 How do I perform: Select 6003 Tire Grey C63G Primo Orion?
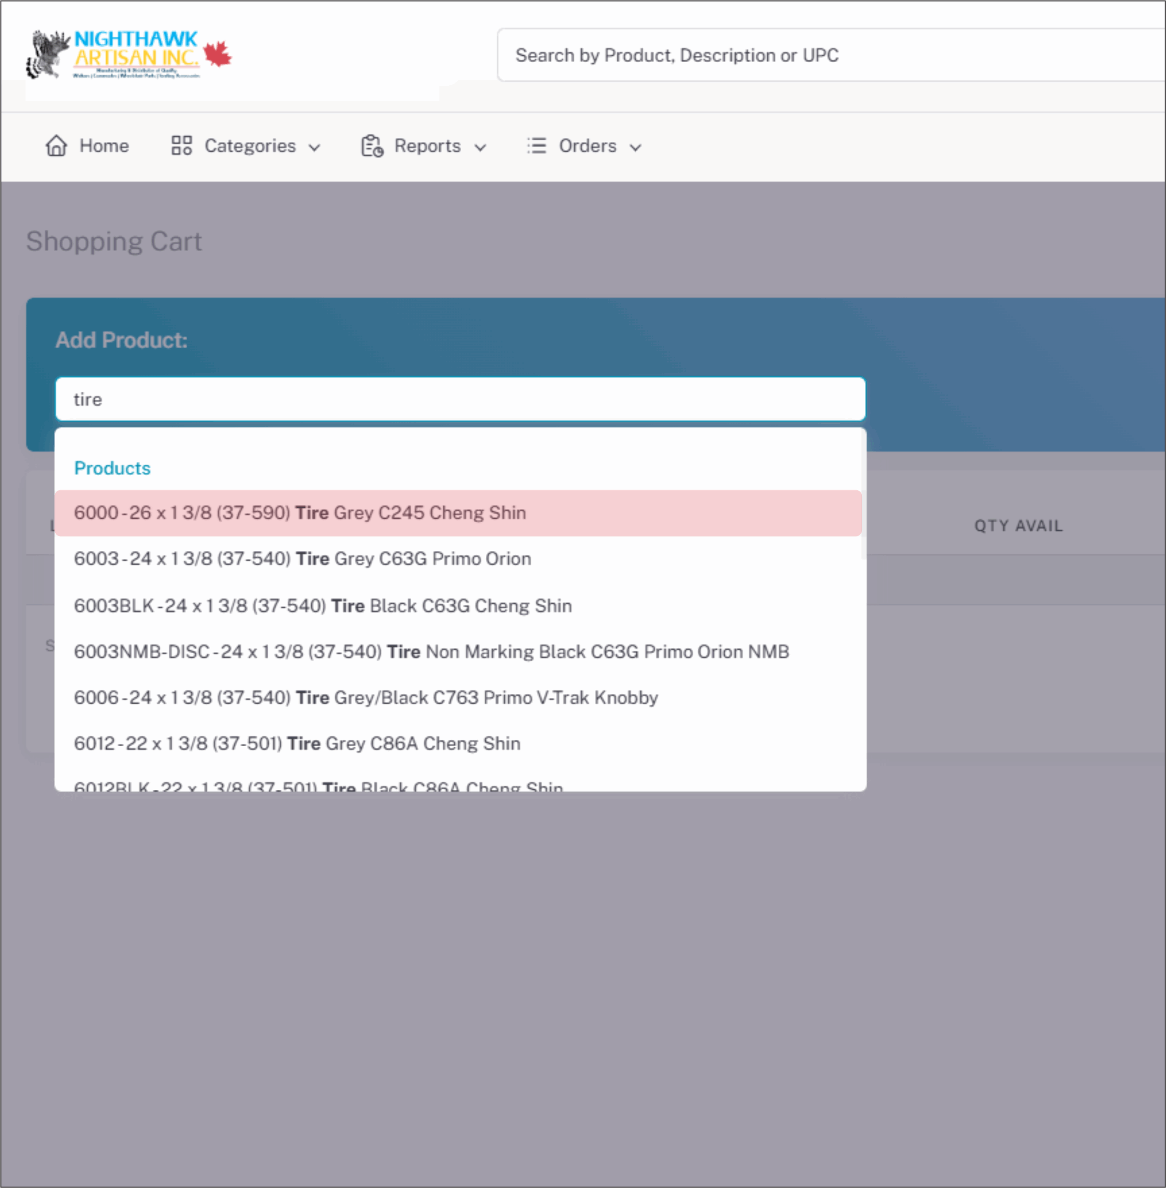point(303,559)
